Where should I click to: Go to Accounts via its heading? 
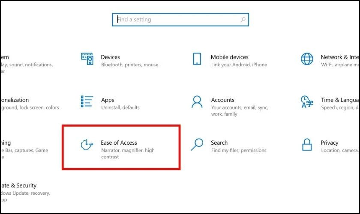[x=222, y=100]
